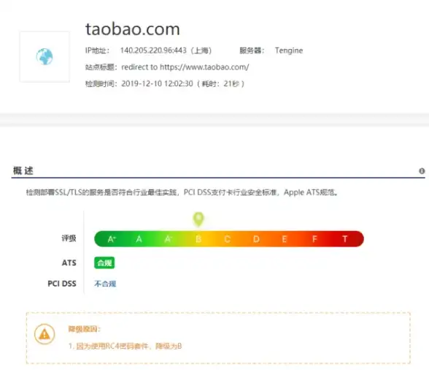The height and width of the screenshot is (370, 429).
Task: Click the SSL/TLS overview description sentence
Action: tap(182, 192)
